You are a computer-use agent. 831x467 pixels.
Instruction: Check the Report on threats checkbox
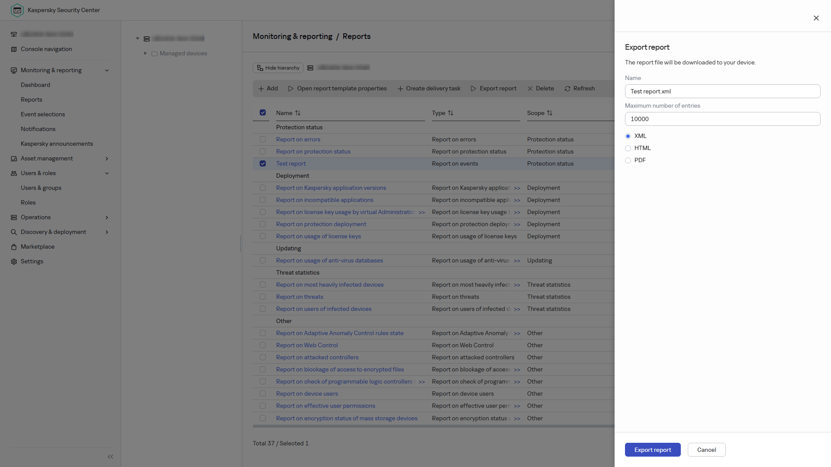pos(263,297)
